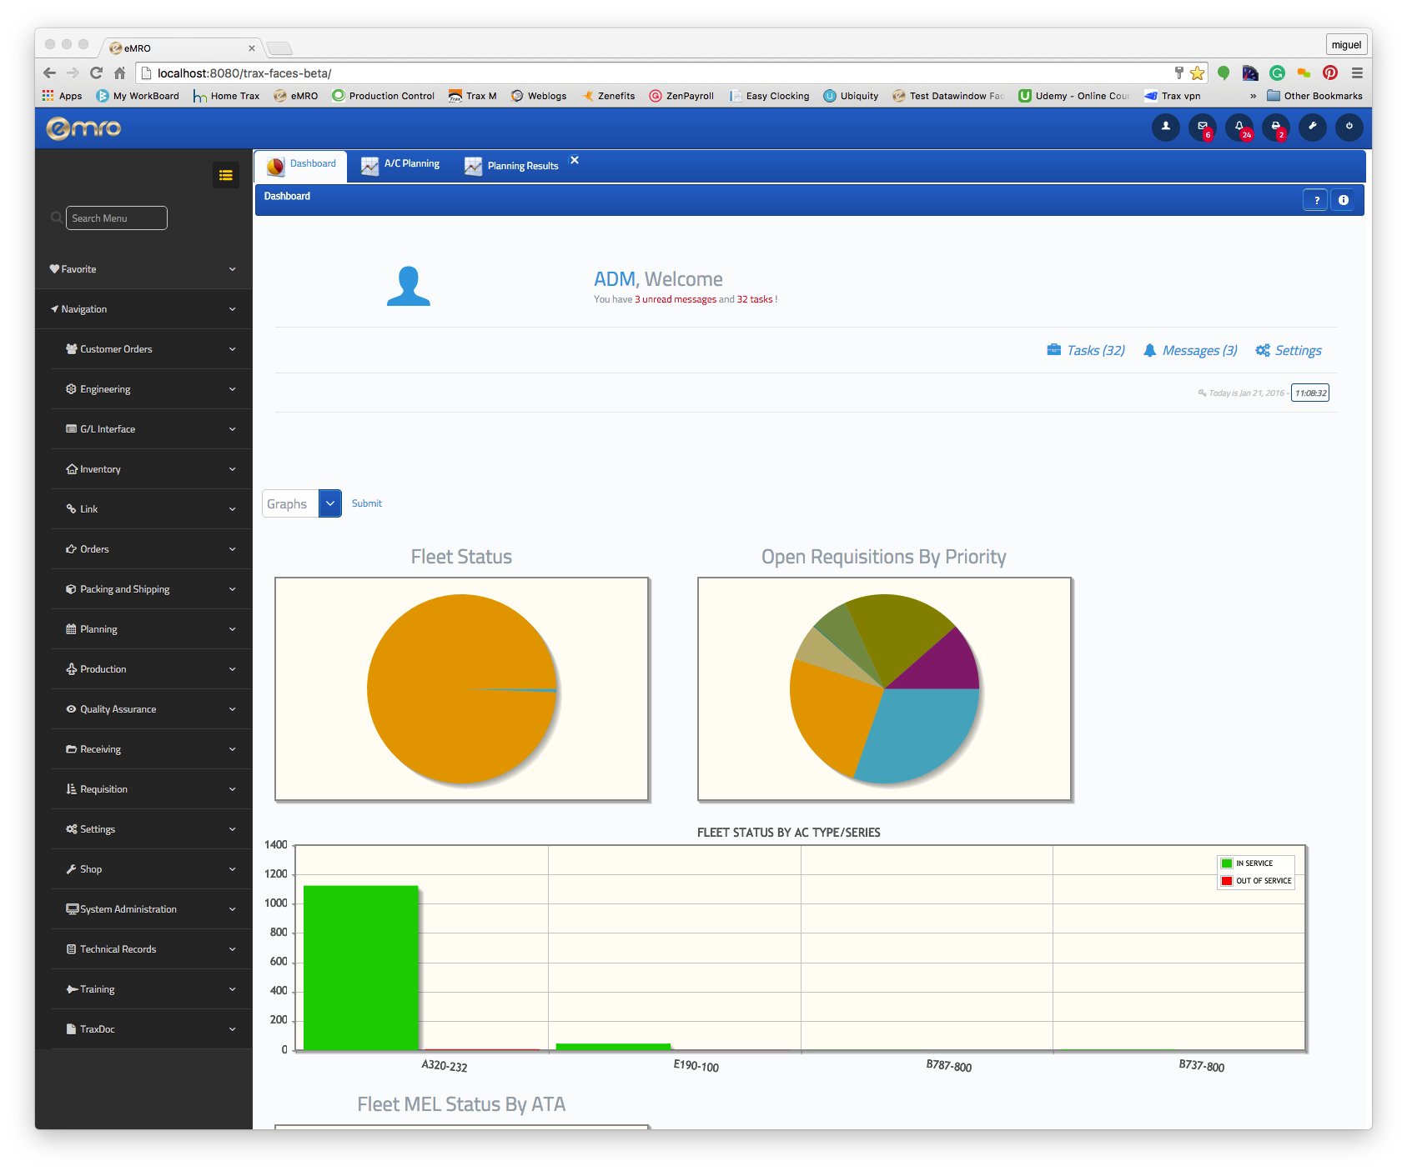Open the mail inbox icon with badge 6

[x=1202, y=128]
